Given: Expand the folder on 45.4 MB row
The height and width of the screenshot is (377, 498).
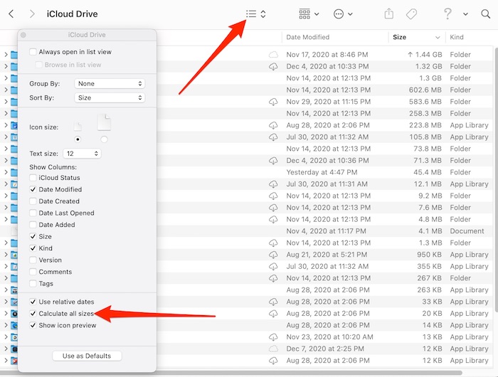Looking at the screenshot, I should 6,172.
